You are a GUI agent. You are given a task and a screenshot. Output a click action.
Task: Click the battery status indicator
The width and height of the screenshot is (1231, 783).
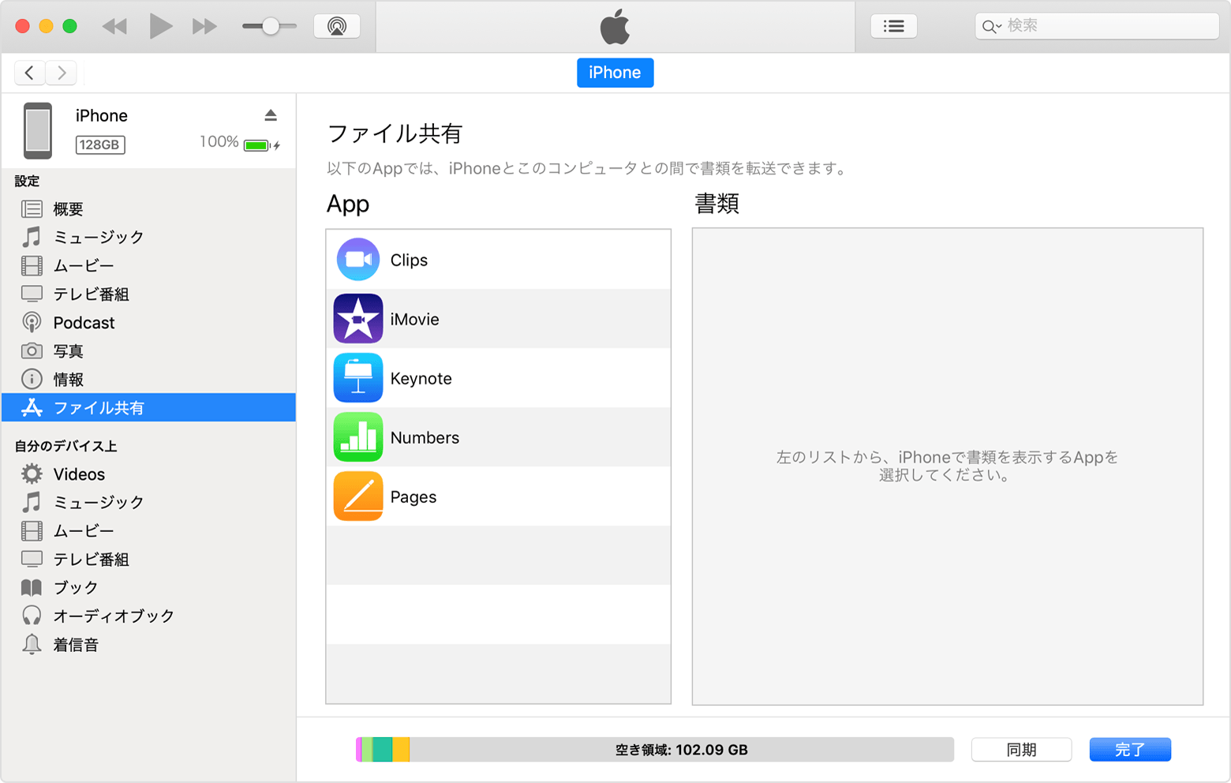click(261, 145)
